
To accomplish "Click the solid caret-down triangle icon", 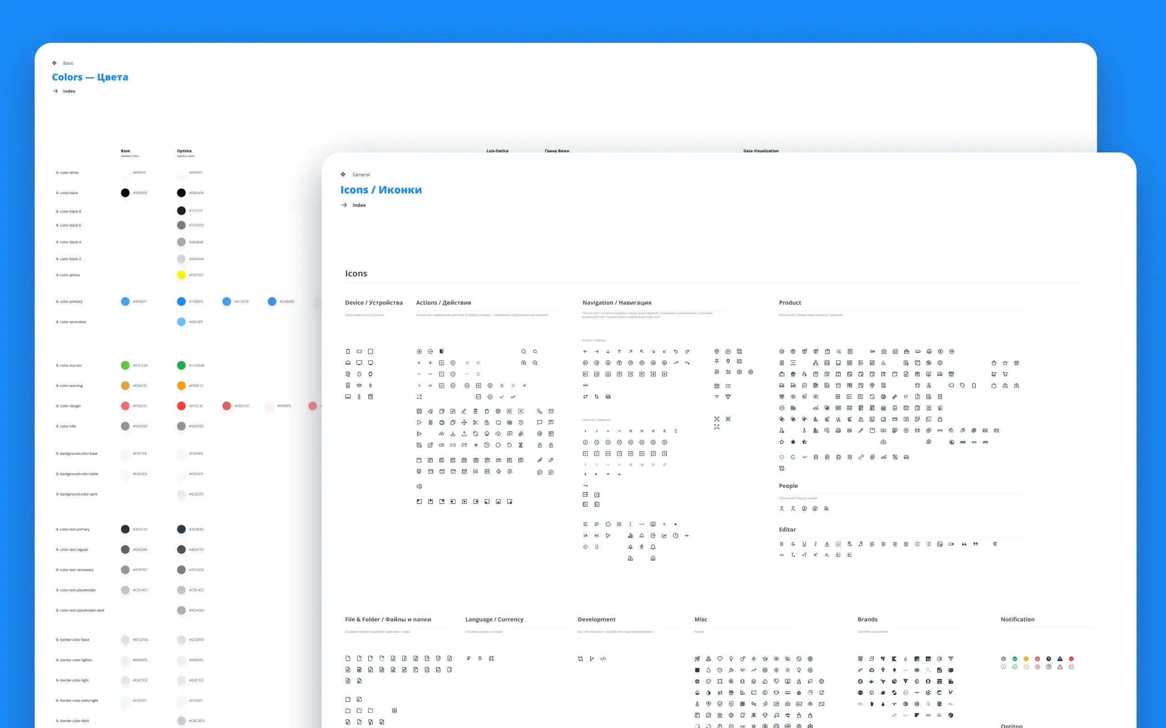I will [608, 475].
